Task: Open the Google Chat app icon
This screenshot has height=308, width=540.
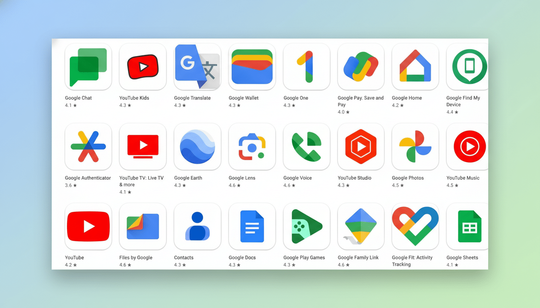Action: click(88, 67)
